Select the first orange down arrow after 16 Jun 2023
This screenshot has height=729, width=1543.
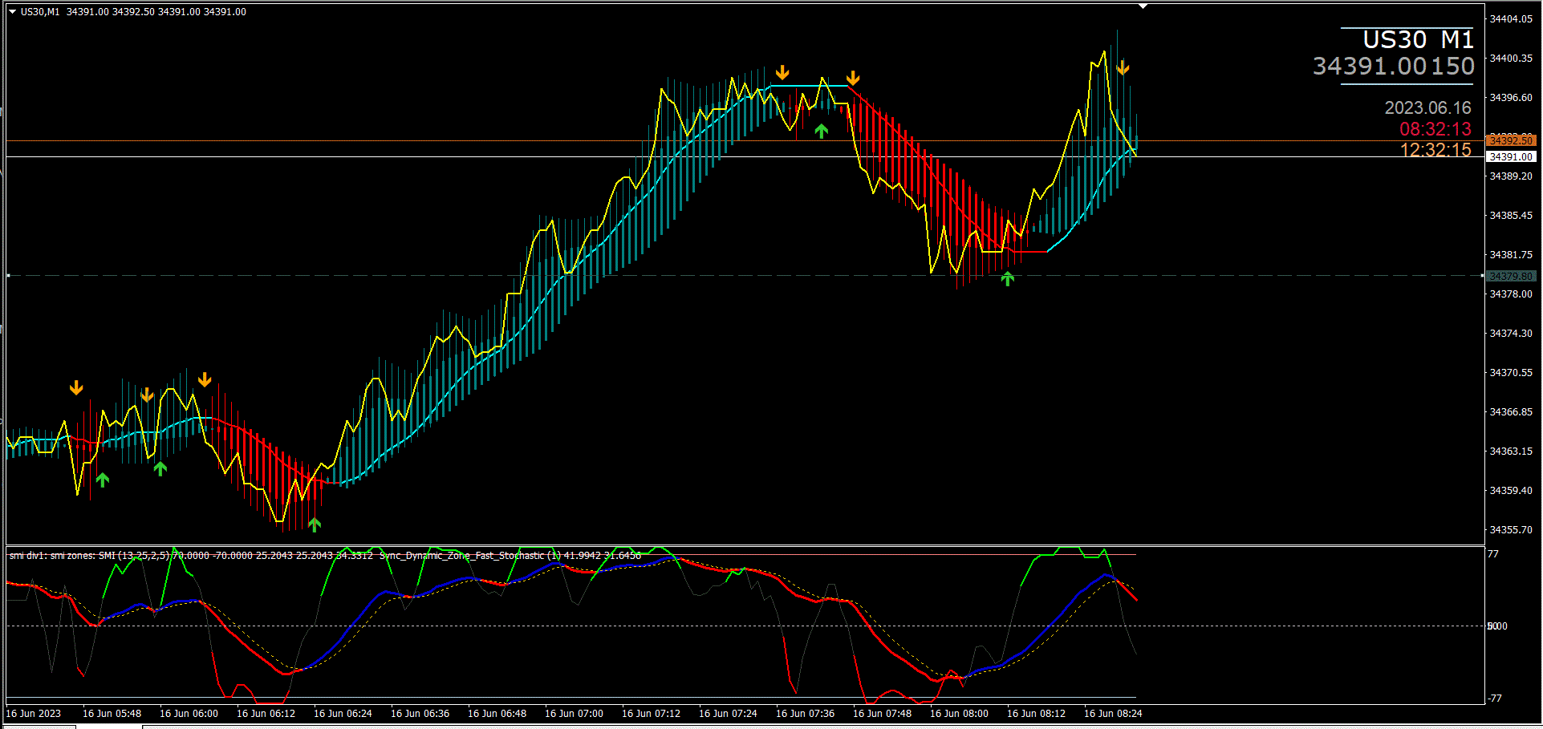tap(76, 388)
